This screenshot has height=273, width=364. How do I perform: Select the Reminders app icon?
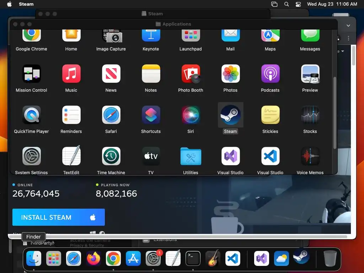[71, 115]
